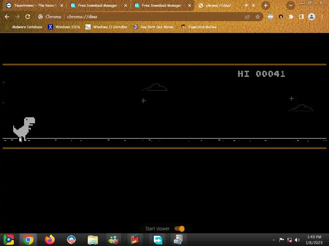Screen dimensions: 329x246
Task: Mute the dino tab via speaker icon
Action: tap(247, 5)
